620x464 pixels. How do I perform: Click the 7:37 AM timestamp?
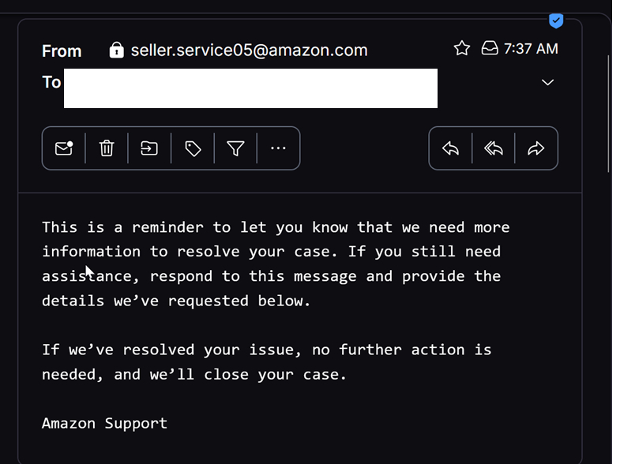531,49
